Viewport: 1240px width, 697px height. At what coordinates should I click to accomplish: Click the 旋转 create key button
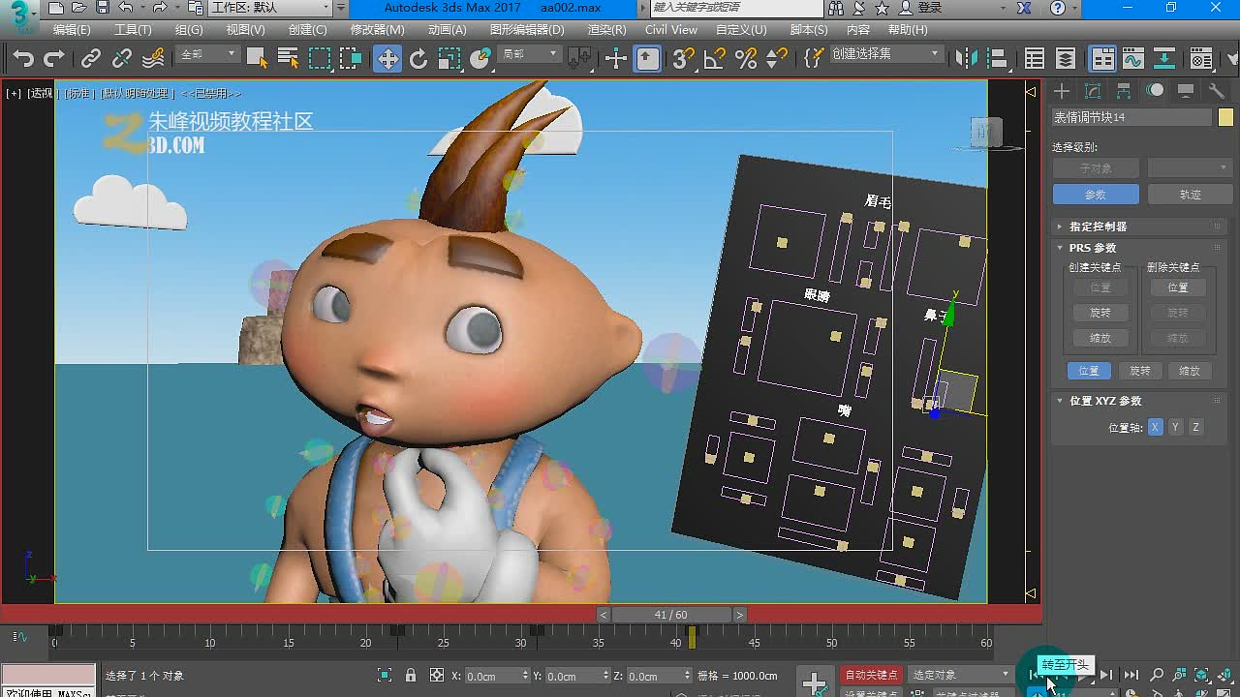(x=1100, y=313)
